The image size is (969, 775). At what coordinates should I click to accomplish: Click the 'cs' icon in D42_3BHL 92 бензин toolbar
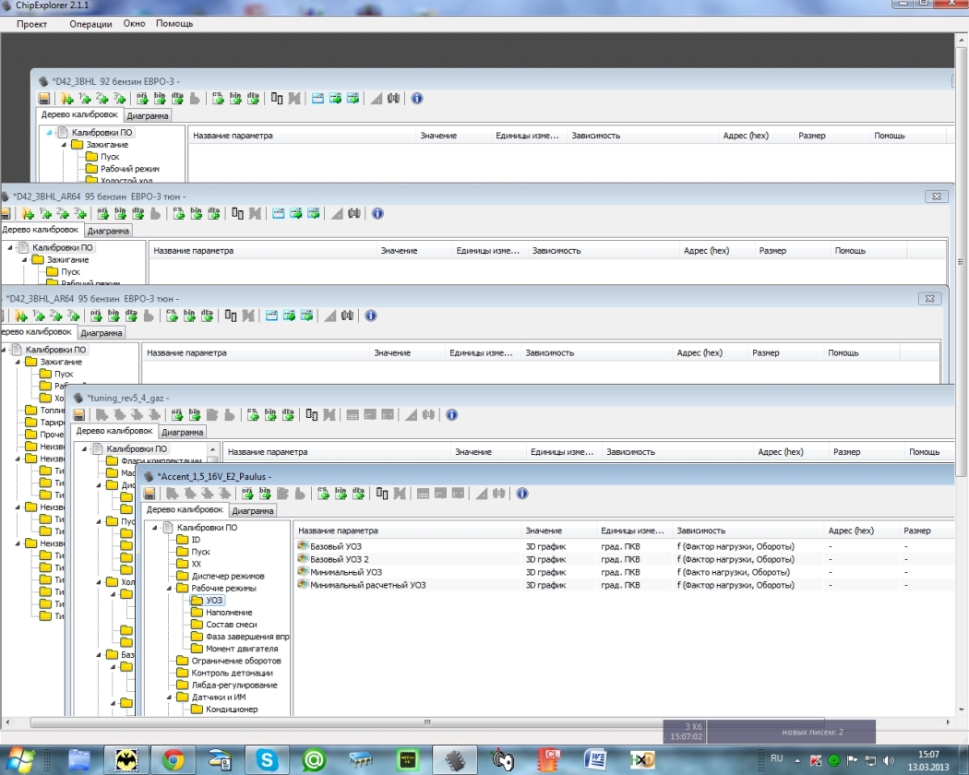click(x=218, y=99)
